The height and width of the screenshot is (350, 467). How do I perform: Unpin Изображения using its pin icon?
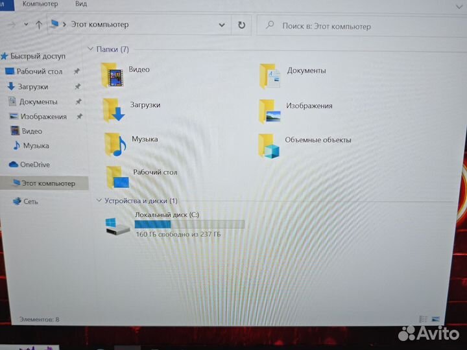coord(79,117)
